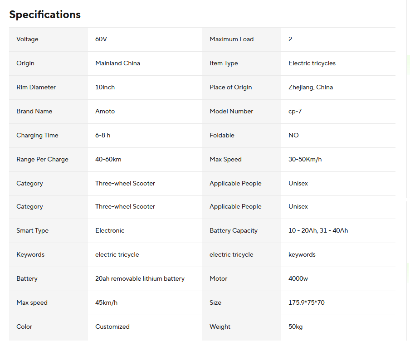
Task: Click the 20ah removable lithium battery text
Action: (x=140, y=278)
